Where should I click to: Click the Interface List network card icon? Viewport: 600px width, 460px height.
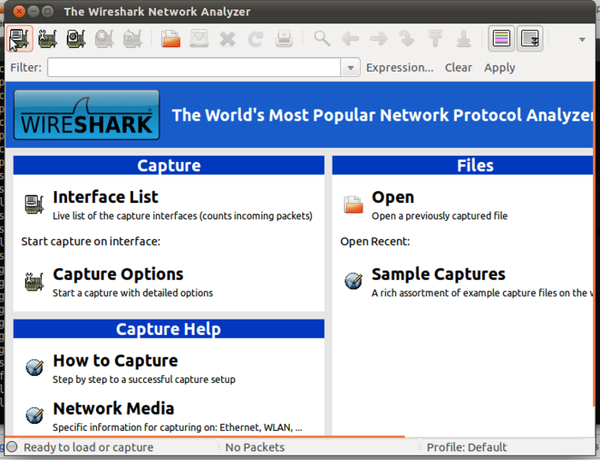point(34,204)
